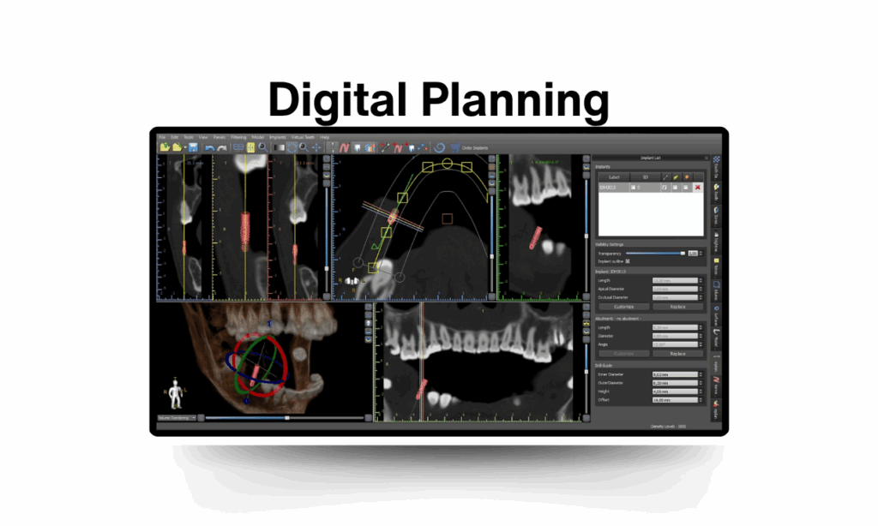Viewport: 878px width, 526px height.
Task: Click the Inner Diameter input field
Action: (675, 375)
